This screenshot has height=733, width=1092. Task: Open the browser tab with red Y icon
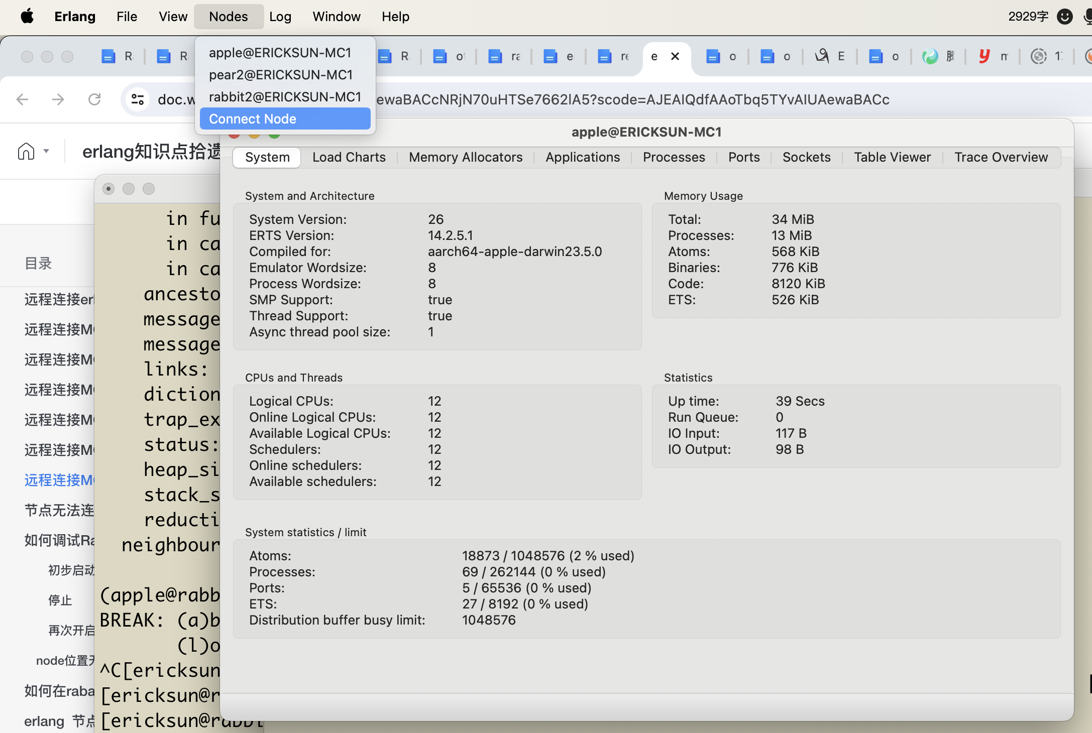pos(994,56)
